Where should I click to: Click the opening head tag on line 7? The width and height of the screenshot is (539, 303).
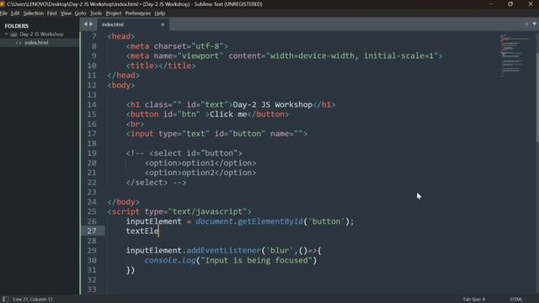click(121, 36)
